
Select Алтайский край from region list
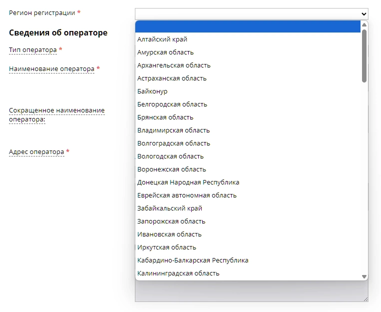point(162,39)
